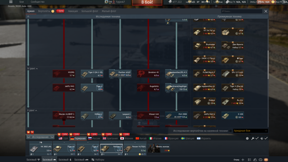Viewport: 288px width, 162px height.
Task: Toggle helicopter research on ground vehicles checkbox
Action: pos(230,131)
